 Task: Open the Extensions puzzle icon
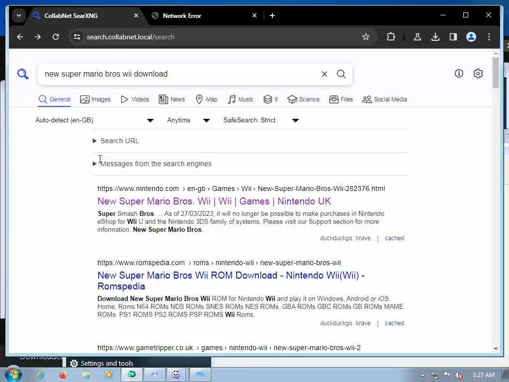[391, 37]
